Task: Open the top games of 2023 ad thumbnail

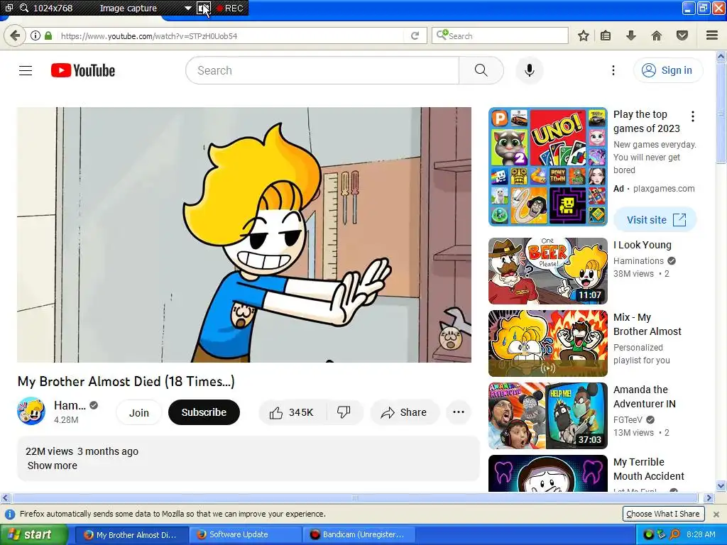Action: tap(548, 167)
